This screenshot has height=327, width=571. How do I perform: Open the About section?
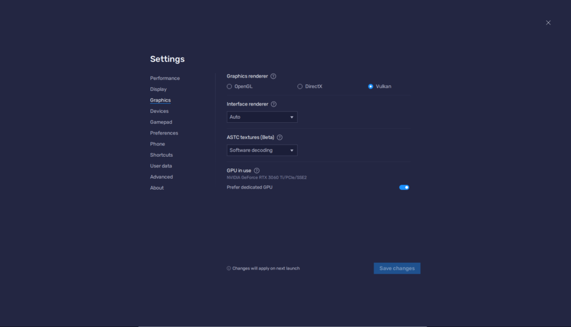[x=157, y=187]
